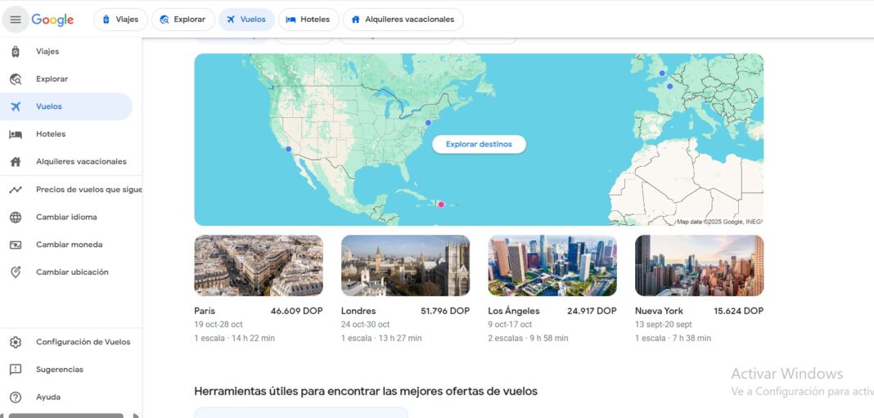The image size is (874, 418).
Task: Select the Viajes chip in top bar
Action: point(120,20)
